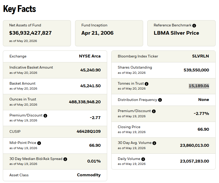Select Daily Volume 23,057,283.00
Screen dimensions: 219x183
coord(195,161)
